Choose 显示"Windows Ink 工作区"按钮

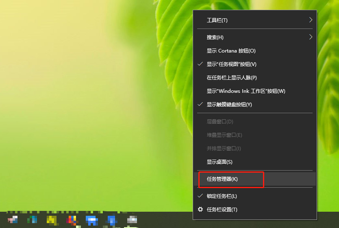click(246, 91)
